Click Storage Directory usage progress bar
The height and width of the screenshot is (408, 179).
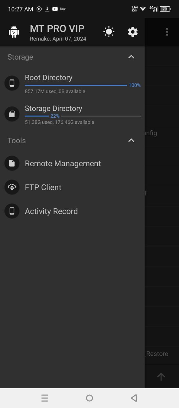[x=83, y=116]
